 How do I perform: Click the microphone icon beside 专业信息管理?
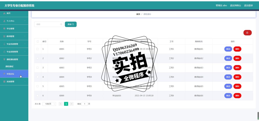pos(4,44)
